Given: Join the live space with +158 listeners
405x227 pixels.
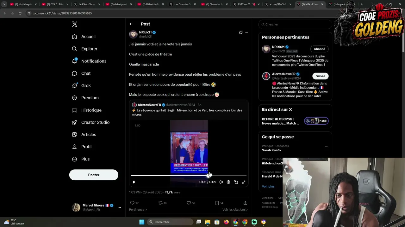Looking at the screenshot, I should [316, 121].
